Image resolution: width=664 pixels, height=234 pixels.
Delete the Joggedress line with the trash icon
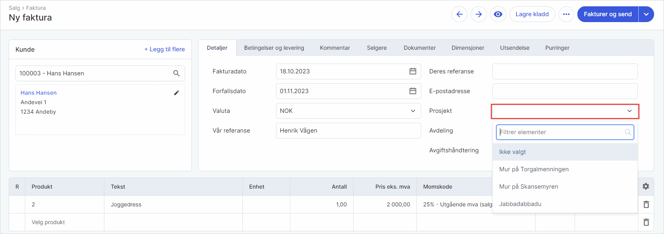(646, 204)
